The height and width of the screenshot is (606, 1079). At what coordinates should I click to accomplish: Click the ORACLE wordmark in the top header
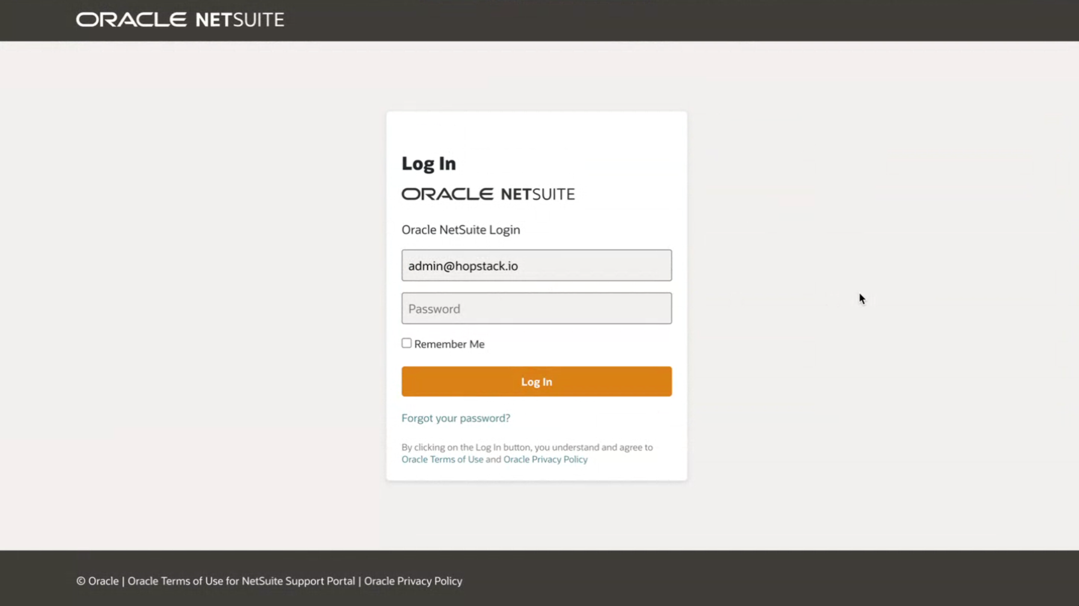pyautogui.click(x=131, y=20)
